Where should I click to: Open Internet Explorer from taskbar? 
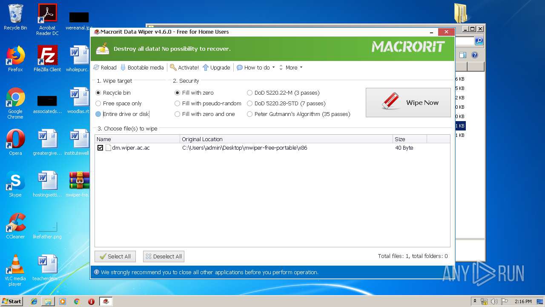34,301
